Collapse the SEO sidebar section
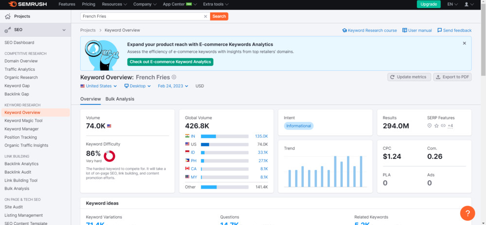The image size is (486, 225). pyautogui.click(x=64, y=30)
